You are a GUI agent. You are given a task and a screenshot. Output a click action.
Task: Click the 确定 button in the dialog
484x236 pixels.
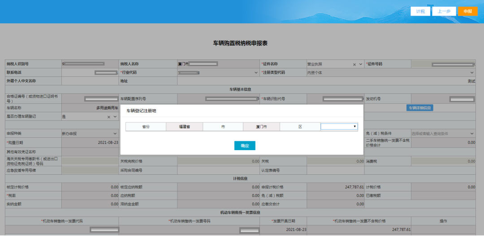tap(245, 146)
